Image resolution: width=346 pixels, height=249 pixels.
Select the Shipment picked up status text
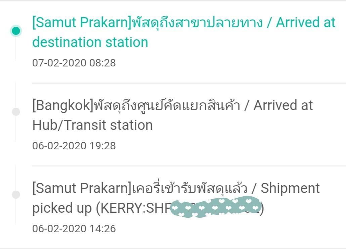(176, 198)
